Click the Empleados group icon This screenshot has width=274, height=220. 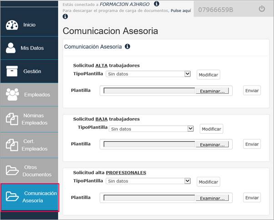(12, 95)
